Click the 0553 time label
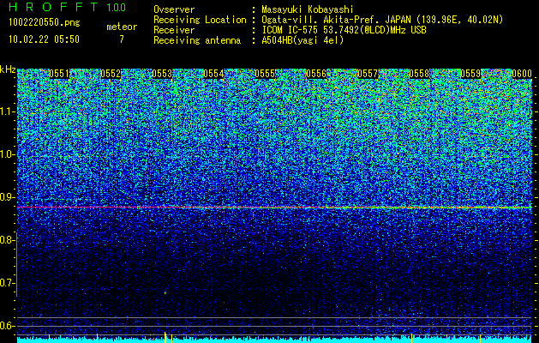This screenshot has height=343, width=539. pyautogui.click(x=162, y=74)
